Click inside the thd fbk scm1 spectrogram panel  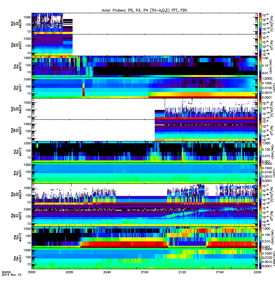(x=144, y=173)
